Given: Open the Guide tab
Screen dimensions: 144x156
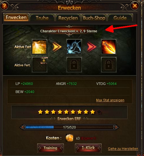Looking at the screenshot, I should (120, 18).
